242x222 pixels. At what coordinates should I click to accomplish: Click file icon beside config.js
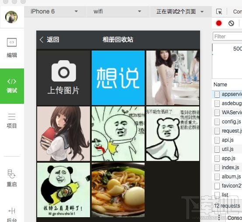tap(217, 122)
